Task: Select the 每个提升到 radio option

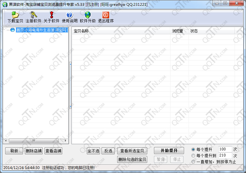Action: [x=193, y=156]
